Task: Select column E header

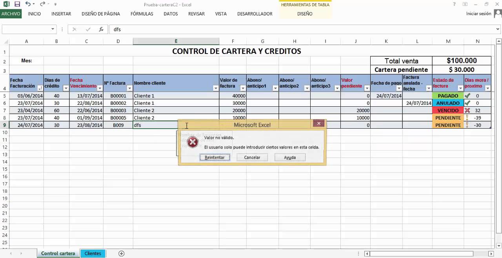Action: 176,41
